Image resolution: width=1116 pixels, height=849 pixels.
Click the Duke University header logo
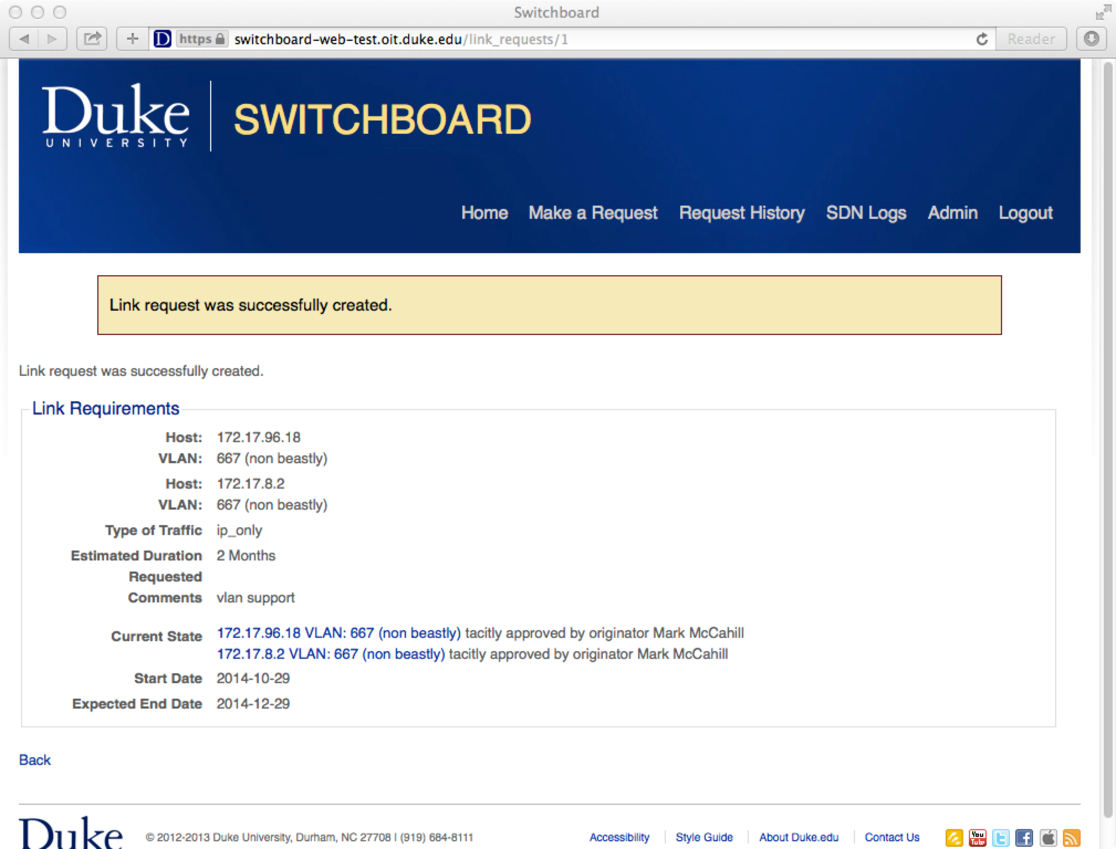click(116, 116)
